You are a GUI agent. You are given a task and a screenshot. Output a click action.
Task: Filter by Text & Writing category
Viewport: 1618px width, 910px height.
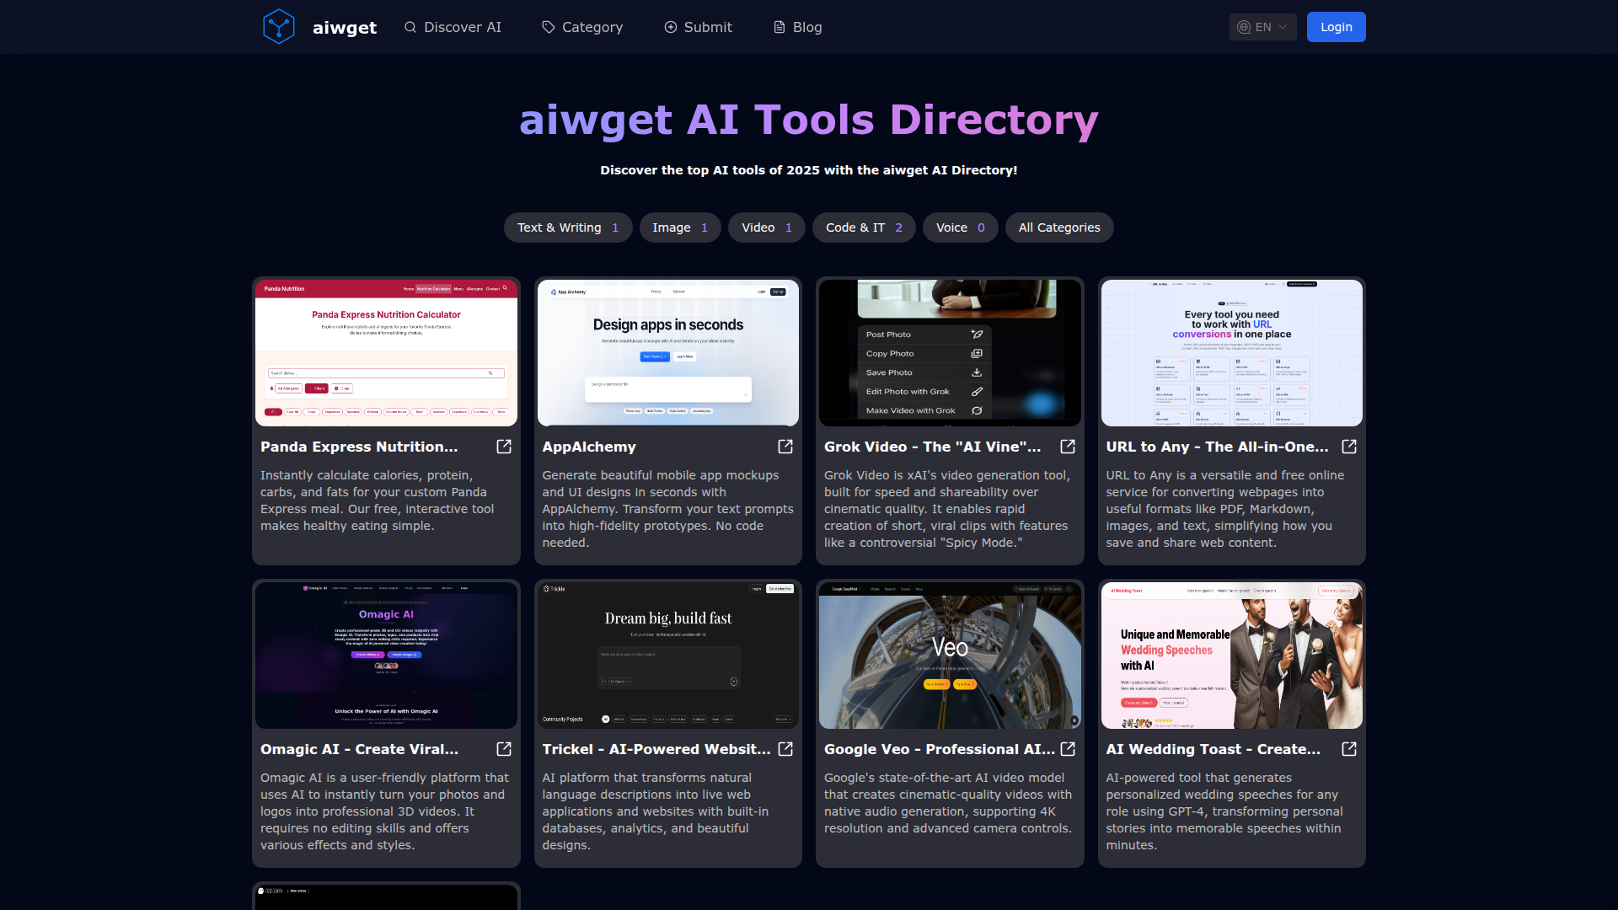point(568,227)
